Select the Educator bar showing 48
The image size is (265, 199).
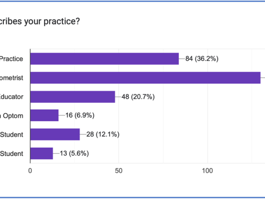pos(73,97)
